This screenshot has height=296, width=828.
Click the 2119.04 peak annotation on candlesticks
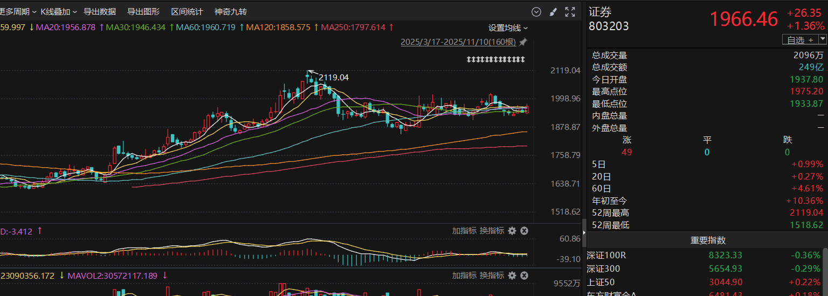click(334, 78)
